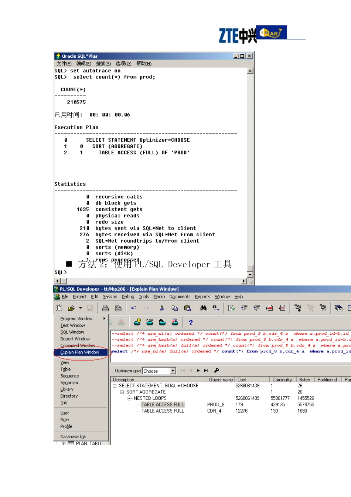351x497 pixels.
Task: Open the Optimizer goal Choose combo box
Action: click(x=159, y=371)
